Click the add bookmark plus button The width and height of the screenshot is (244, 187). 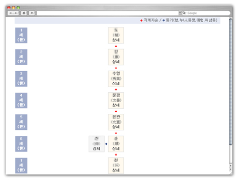point(32,13)
